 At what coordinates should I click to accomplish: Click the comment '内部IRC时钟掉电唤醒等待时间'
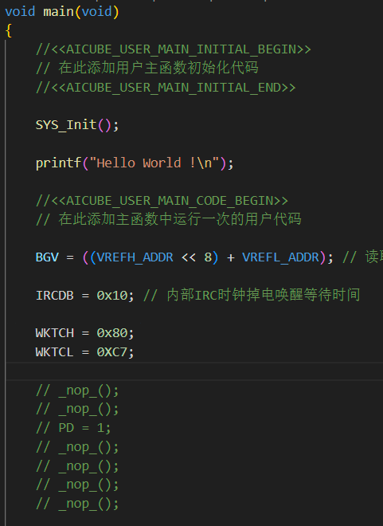263,295
